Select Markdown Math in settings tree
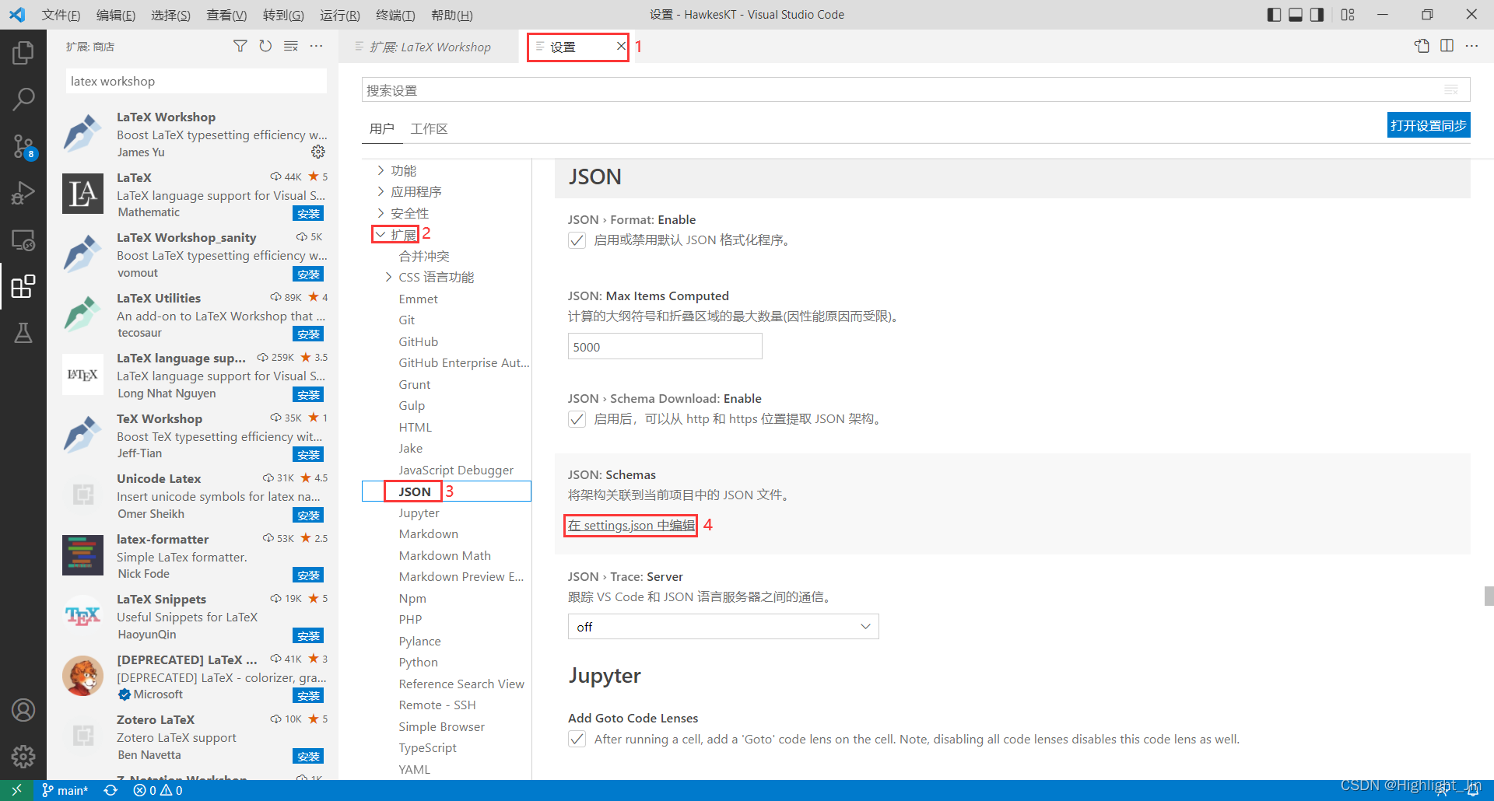 click(445, 555)
